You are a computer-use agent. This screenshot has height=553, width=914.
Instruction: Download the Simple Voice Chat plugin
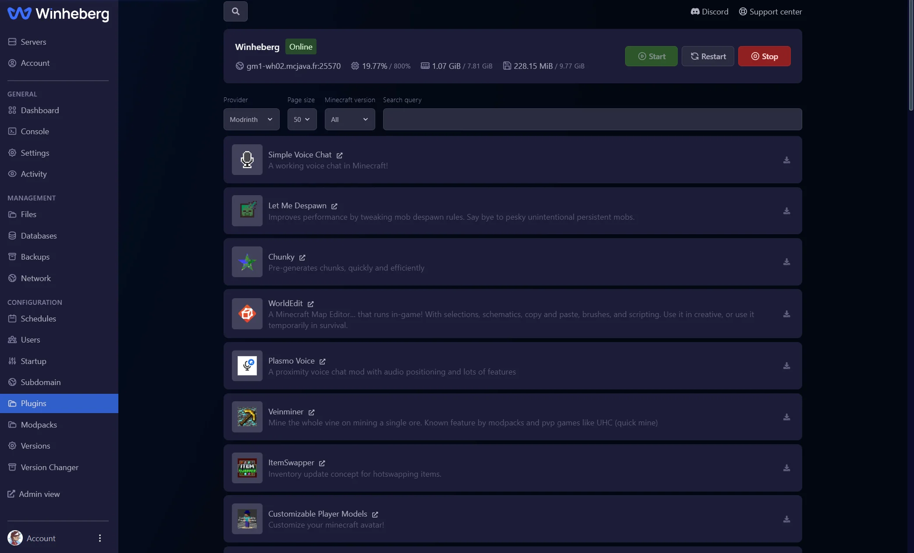tap(786, 160)
